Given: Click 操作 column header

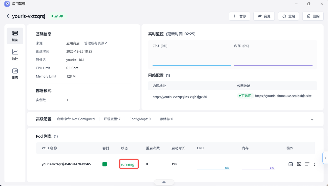Looking at the screenshot, I should (x=290, y=148).
